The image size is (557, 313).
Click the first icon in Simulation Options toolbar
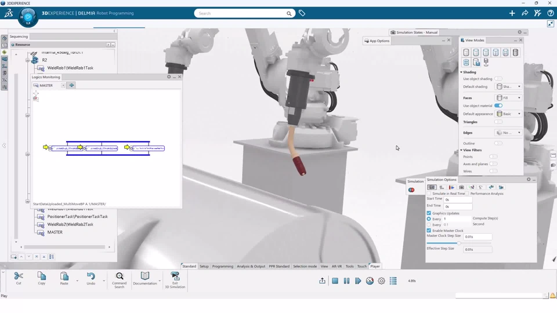pyautogui.click(x=432, y=187)
